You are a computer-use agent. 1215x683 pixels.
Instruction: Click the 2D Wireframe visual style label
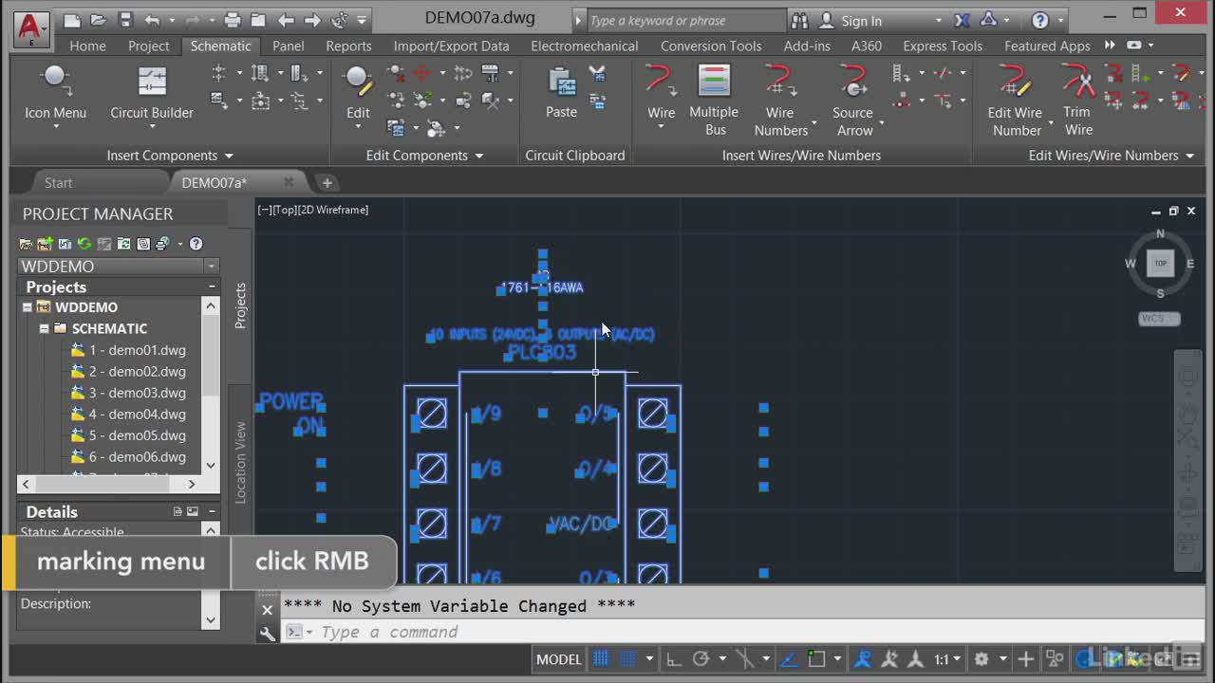coord(333,210)
